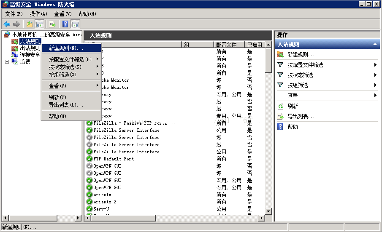
Task: Click the rules list horizontal scroll left arrow
Action: 87,218
